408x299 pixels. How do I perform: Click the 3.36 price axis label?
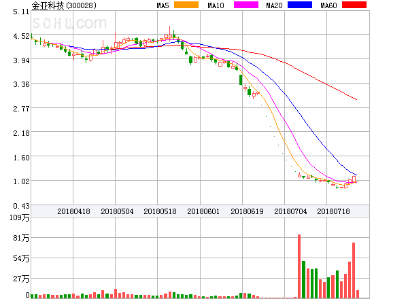[21, 84]
